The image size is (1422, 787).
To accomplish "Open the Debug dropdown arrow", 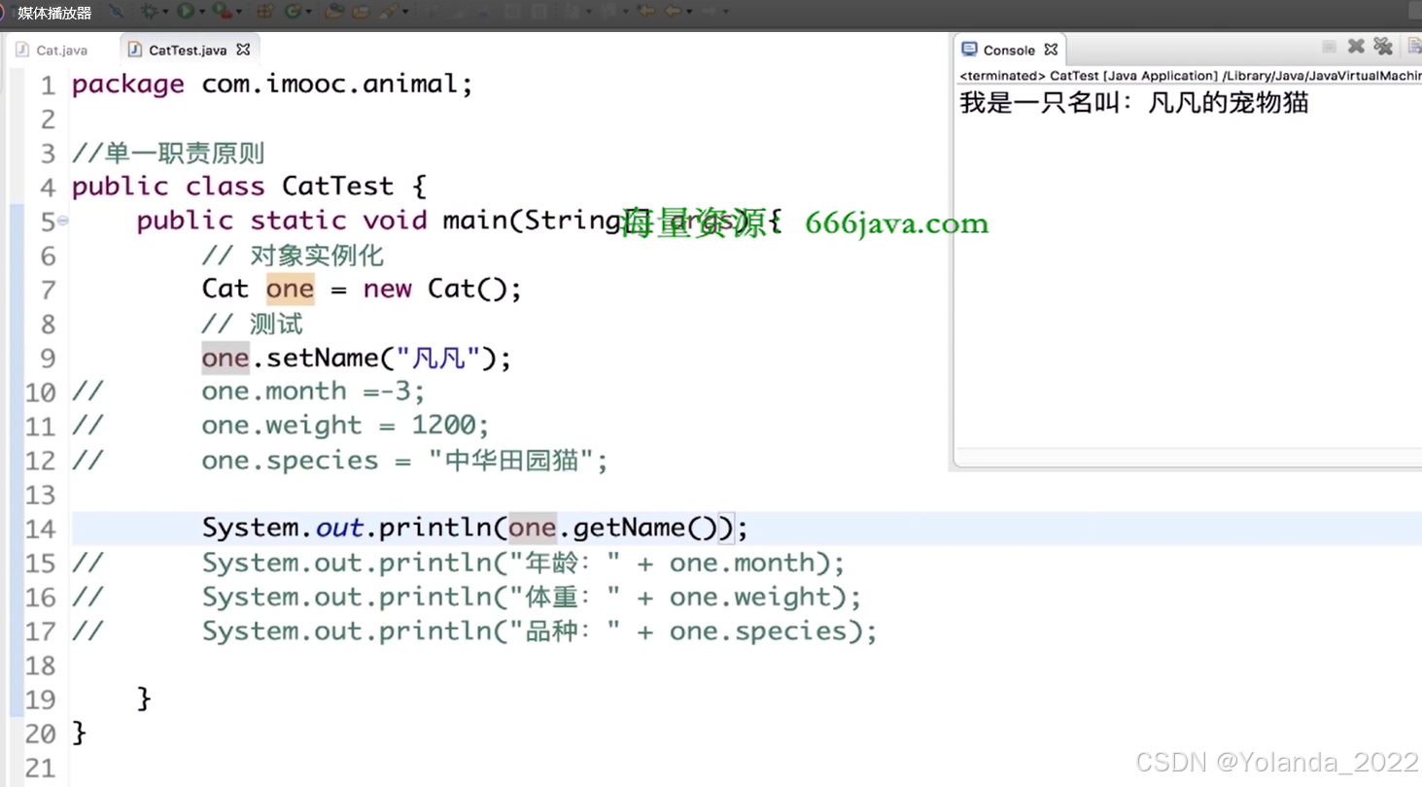I will [x=166, y=12].
